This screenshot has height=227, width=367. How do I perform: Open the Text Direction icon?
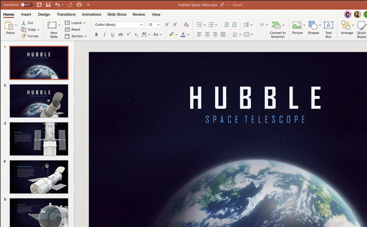click(235, 34)
